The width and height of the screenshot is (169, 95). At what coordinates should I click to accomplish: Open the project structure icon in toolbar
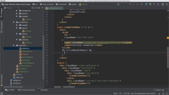(x=163, y=4)
